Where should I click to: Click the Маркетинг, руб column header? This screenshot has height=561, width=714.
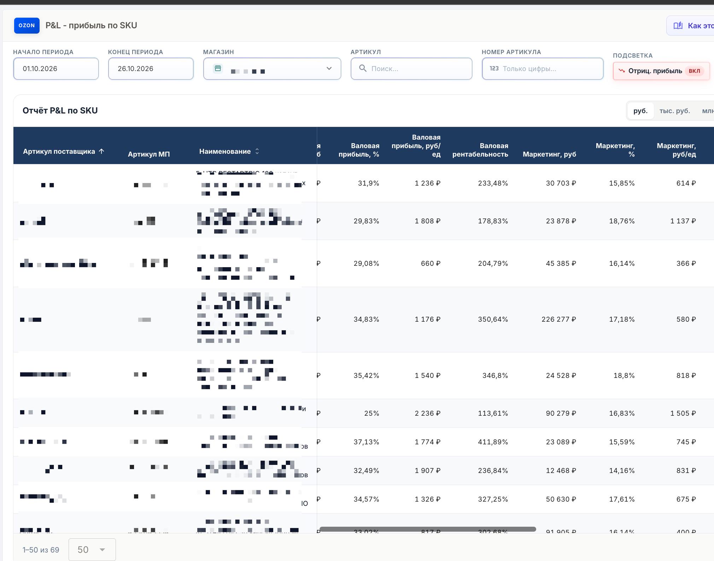point(549,154)
